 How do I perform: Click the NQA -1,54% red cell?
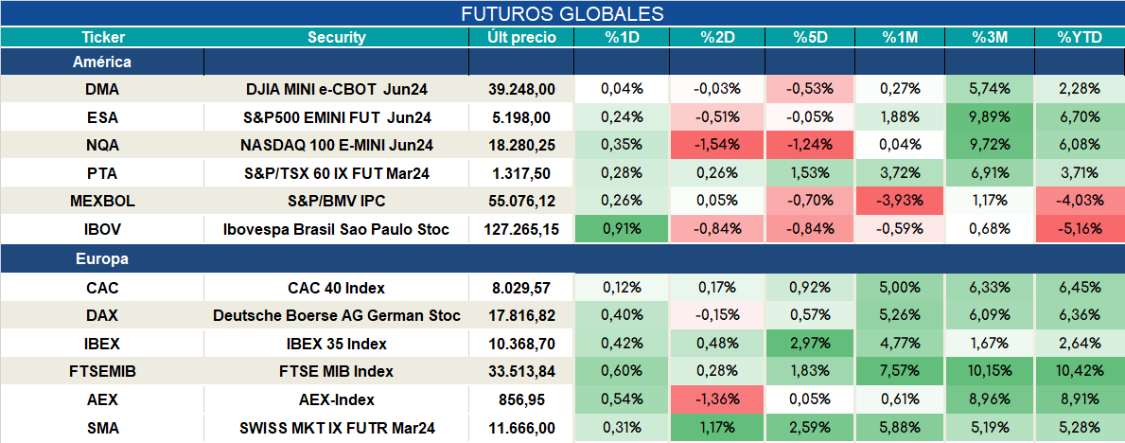click(x=717, y=145)
